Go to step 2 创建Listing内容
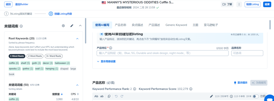Image resolution: width=274 pixels, height=101 pixels. point(60,14)
